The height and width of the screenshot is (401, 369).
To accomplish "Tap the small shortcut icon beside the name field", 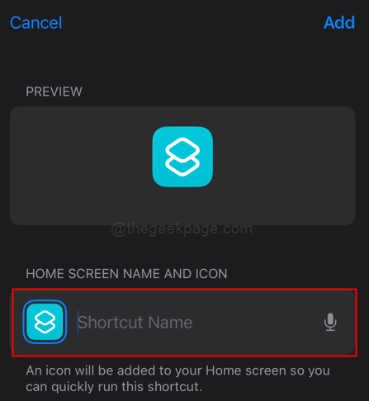I will click(45, 322).
